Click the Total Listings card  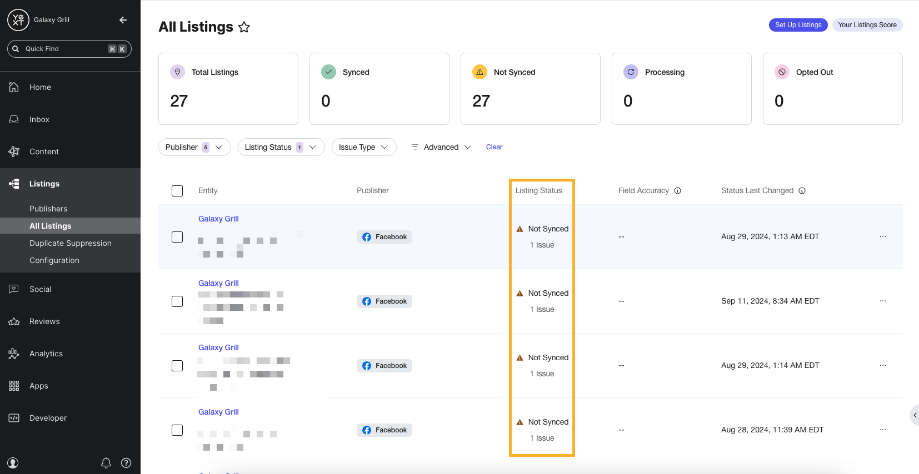228,89
